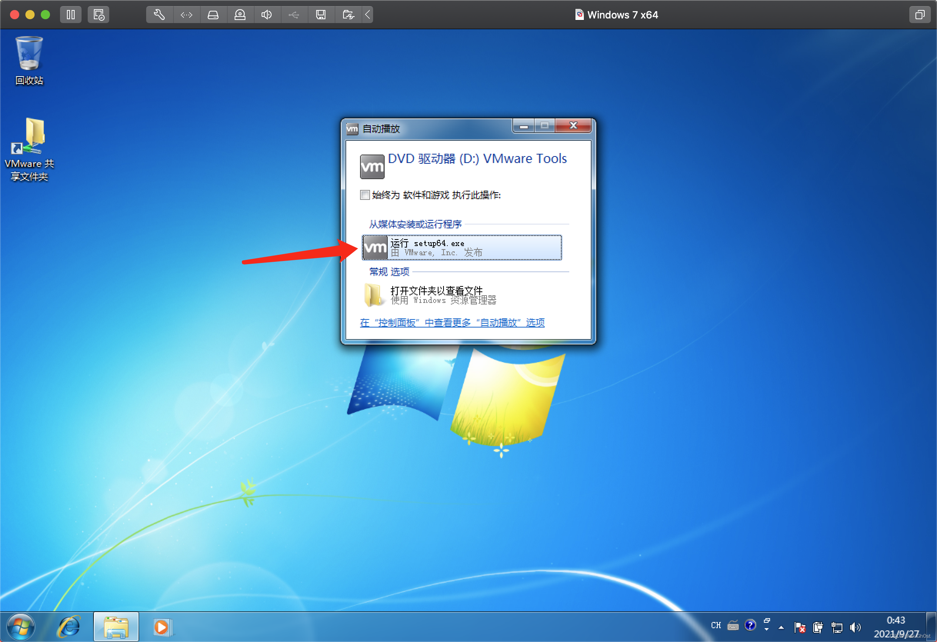Click the sound speaker icon in the VMware toolbar
The image size is (937, 642).
tap(267, 15)
